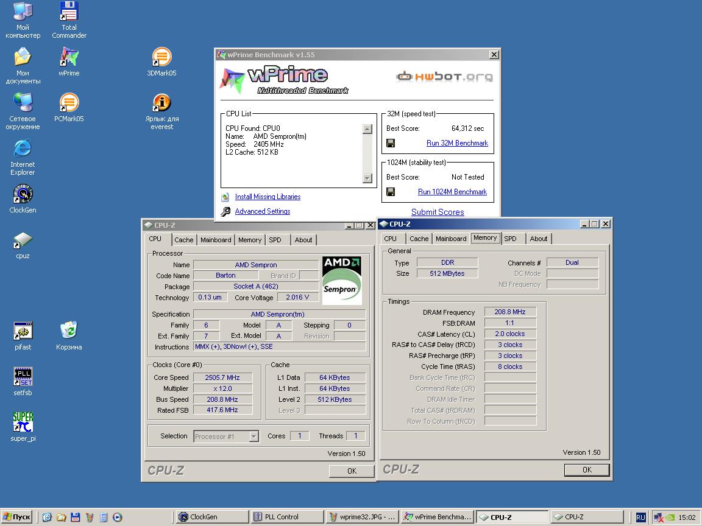Select the ClockGen desktop icon
The height and width of the screenshot is (526, 702).
[23, 198]
